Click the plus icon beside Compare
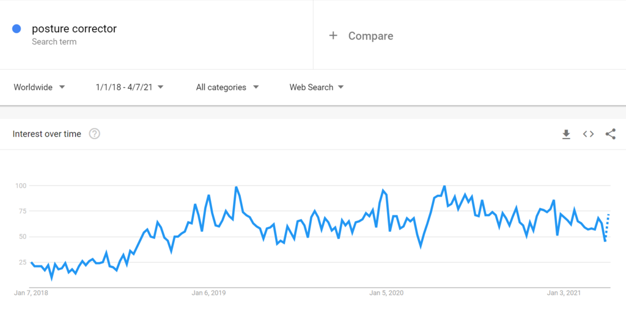 point(333,35)
